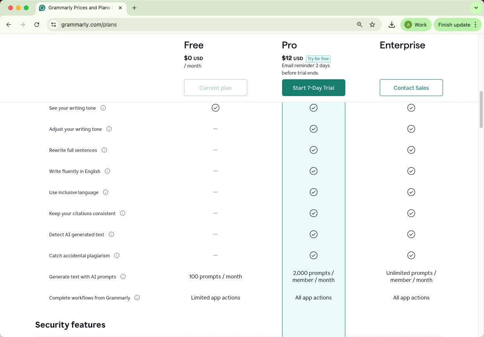
Task: Open the Finish update menu
Action: click(x=457, y=25)
